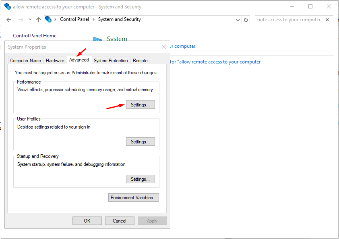339x239 pixels.
Task: Open Startup and Recovery Settings
Action: click(x=140, y=179)
